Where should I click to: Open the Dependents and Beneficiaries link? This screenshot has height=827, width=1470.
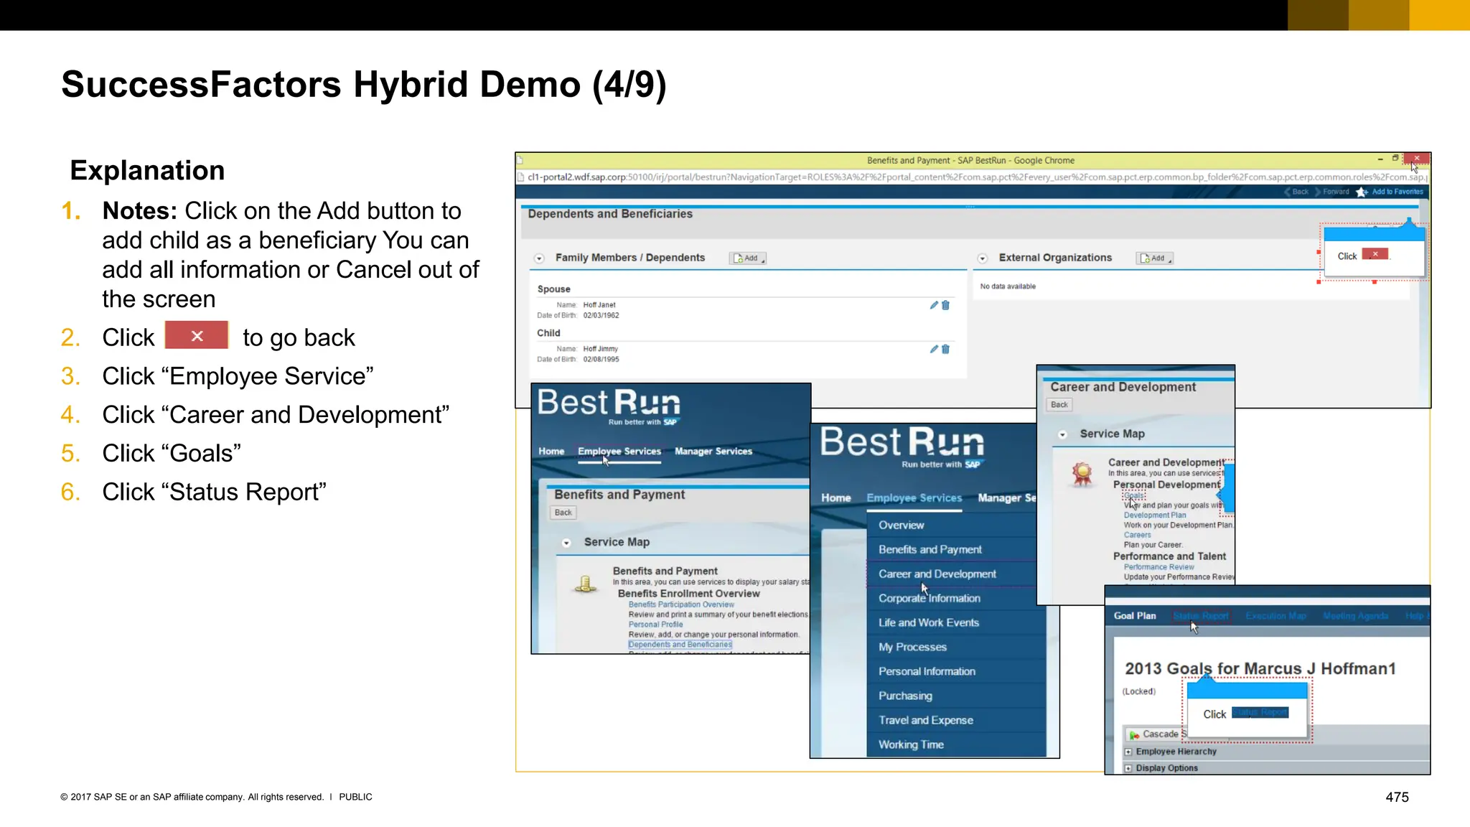pos(680,645)
